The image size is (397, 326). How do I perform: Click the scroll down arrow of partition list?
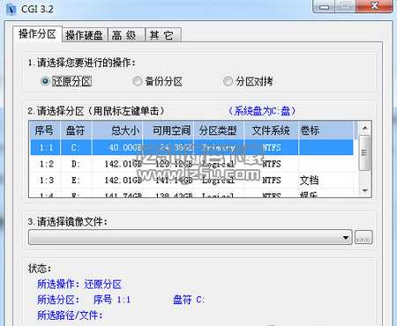[x=364, y=191]
